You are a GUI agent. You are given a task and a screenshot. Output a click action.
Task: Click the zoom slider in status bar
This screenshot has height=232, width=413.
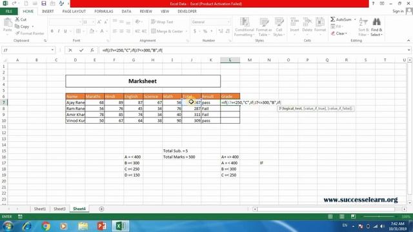(x=379, y=217)
